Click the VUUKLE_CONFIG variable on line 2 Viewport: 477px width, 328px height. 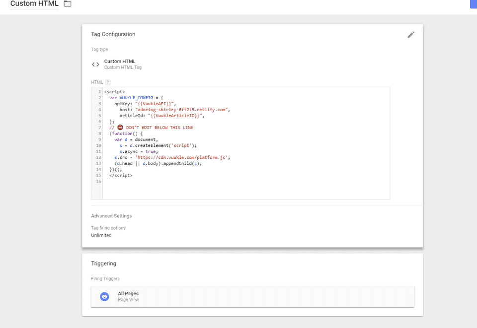click(x=136, y=97)
